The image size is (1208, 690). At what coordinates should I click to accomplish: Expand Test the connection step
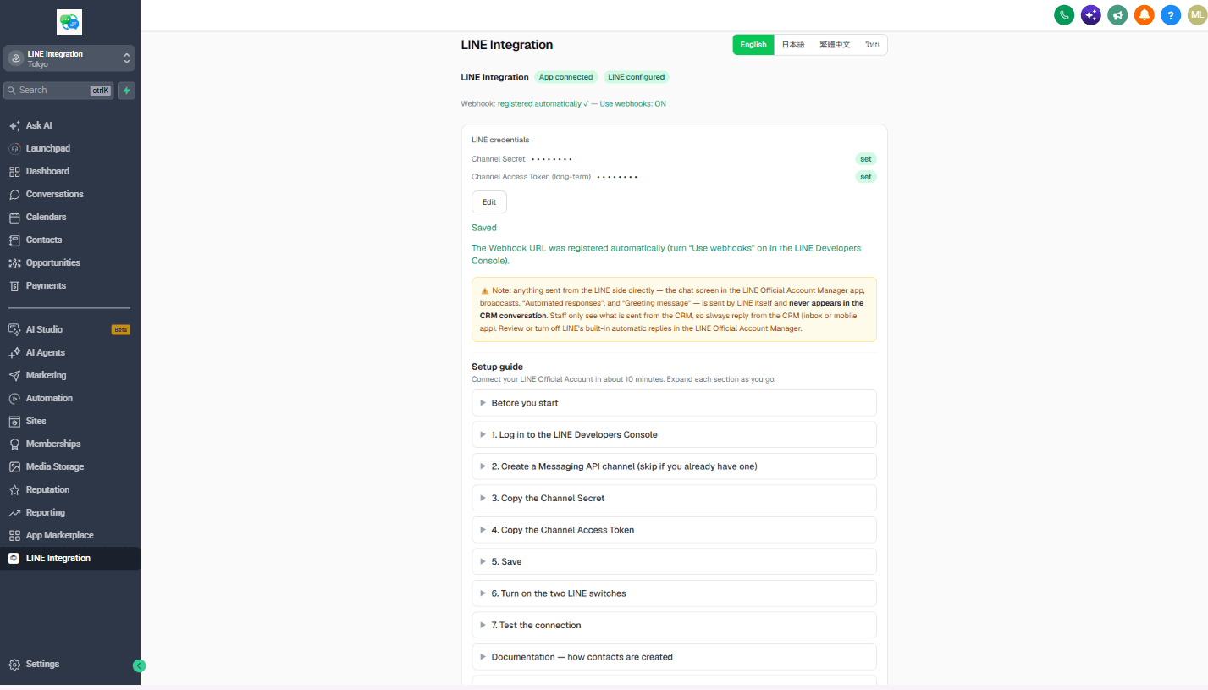pyautogui.click(x=674, y=625)
